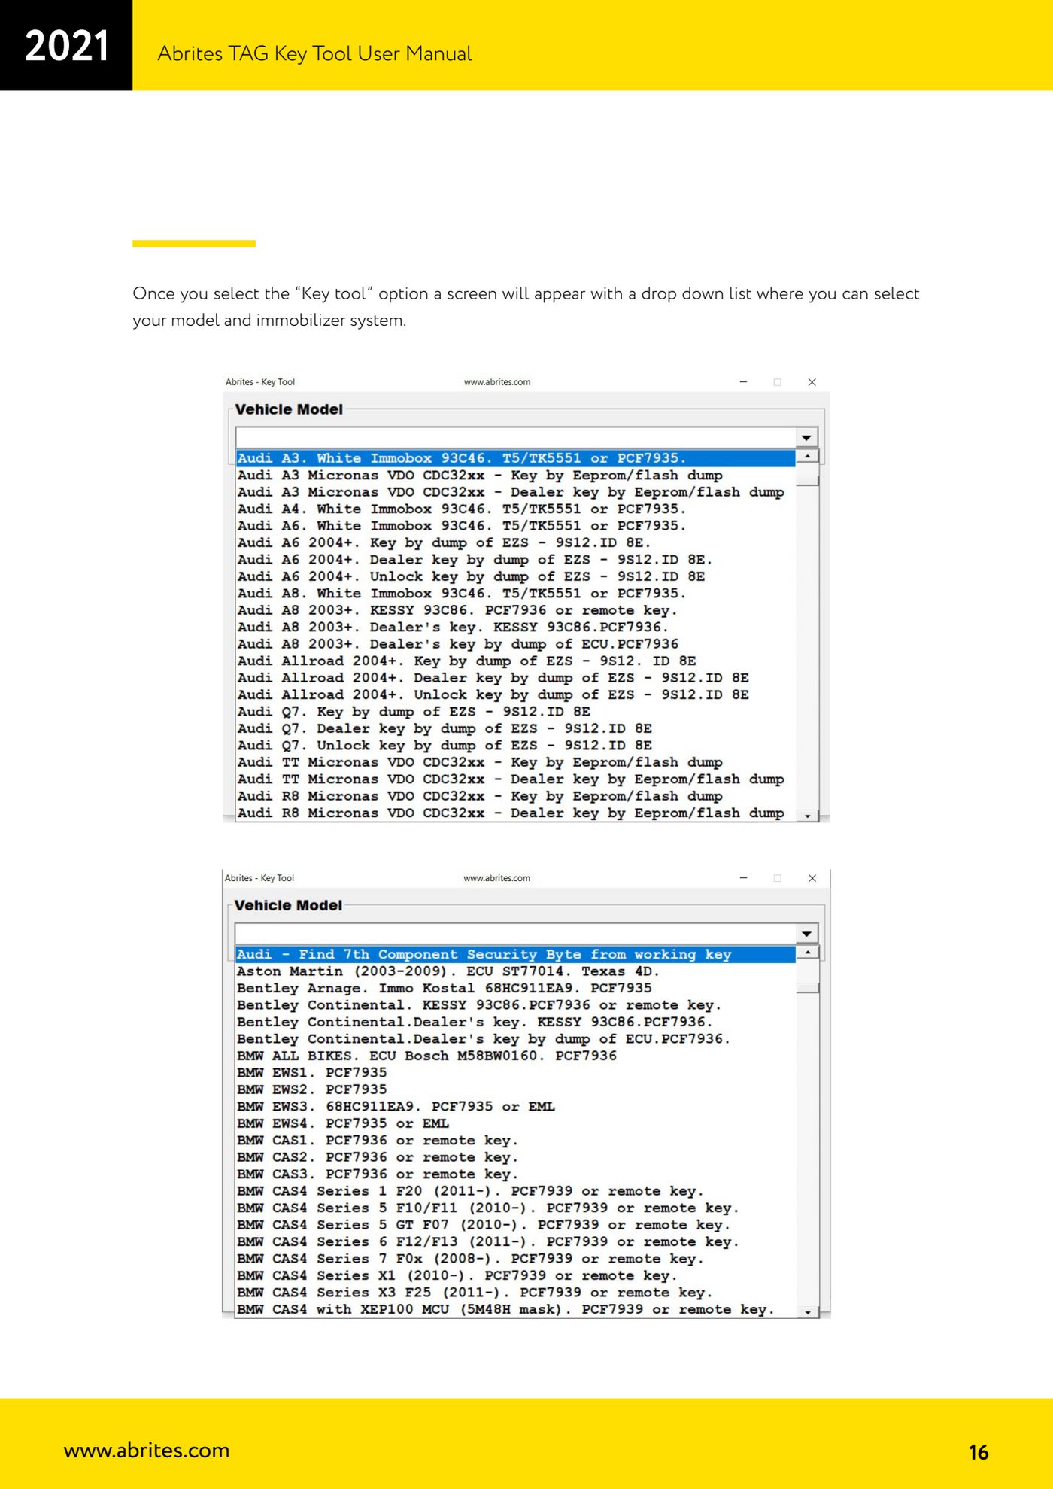Choose "BMW CAS4 Series 6 F12/F13 (2011-)" entry

(516, 1242)
